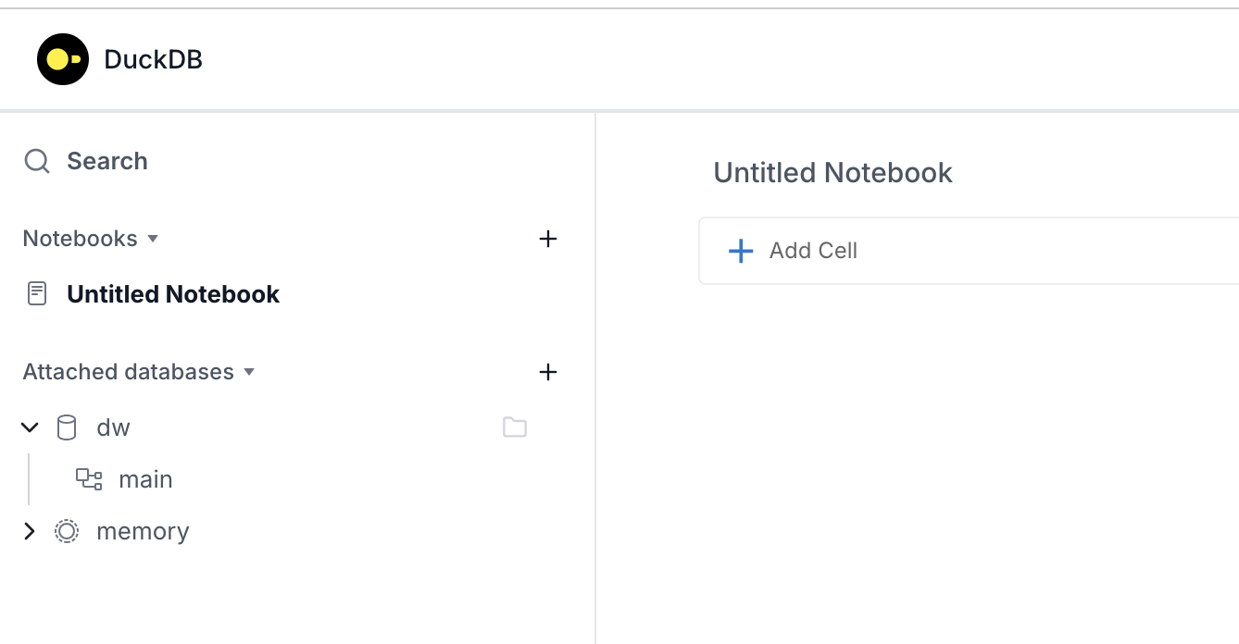The width and height of the screenshot is (1239, 644).
Task: Click the blue plus icon in Add Cell
Action: 741,251
